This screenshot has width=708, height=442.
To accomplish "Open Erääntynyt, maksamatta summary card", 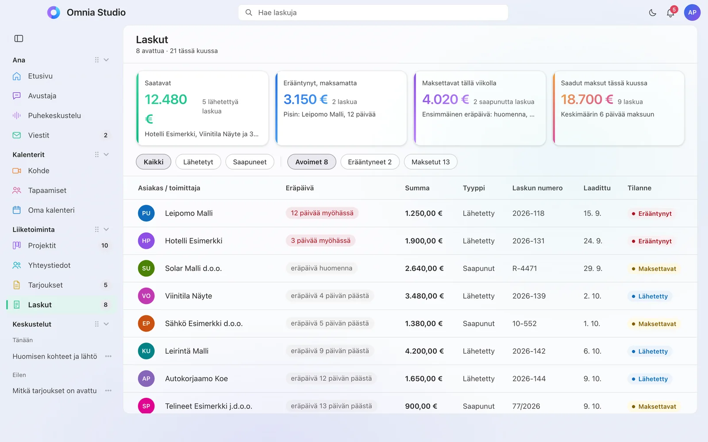I will pos(341,108).
